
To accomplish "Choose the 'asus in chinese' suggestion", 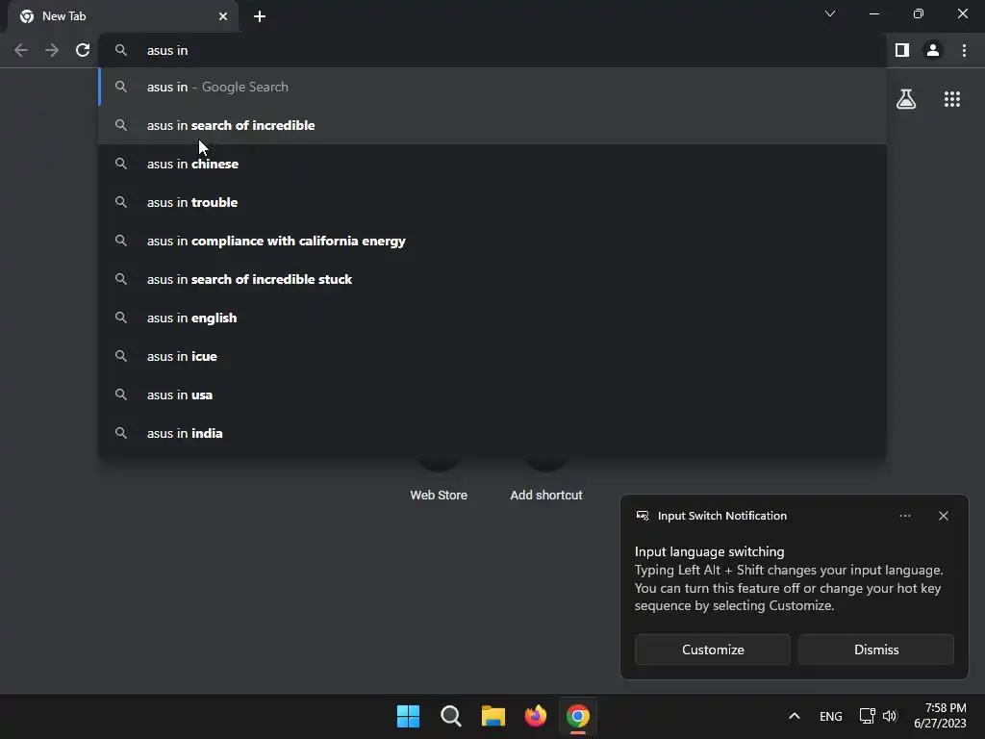I will point(492,164).
